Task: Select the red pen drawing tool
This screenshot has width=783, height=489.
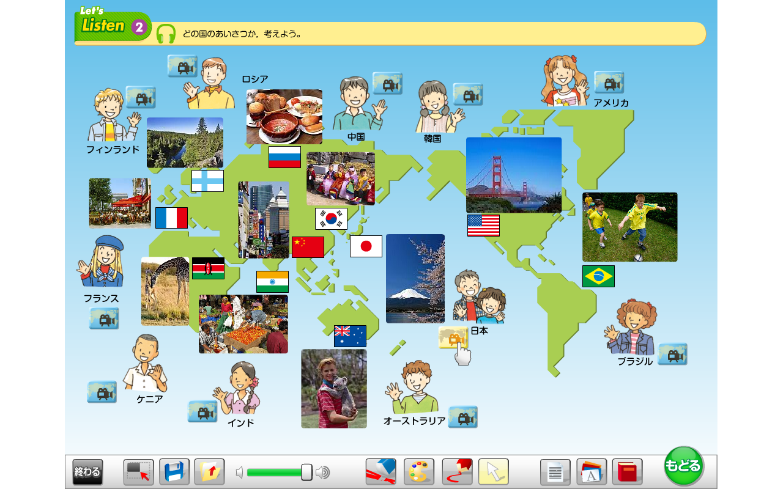Action: pos(457,472)
